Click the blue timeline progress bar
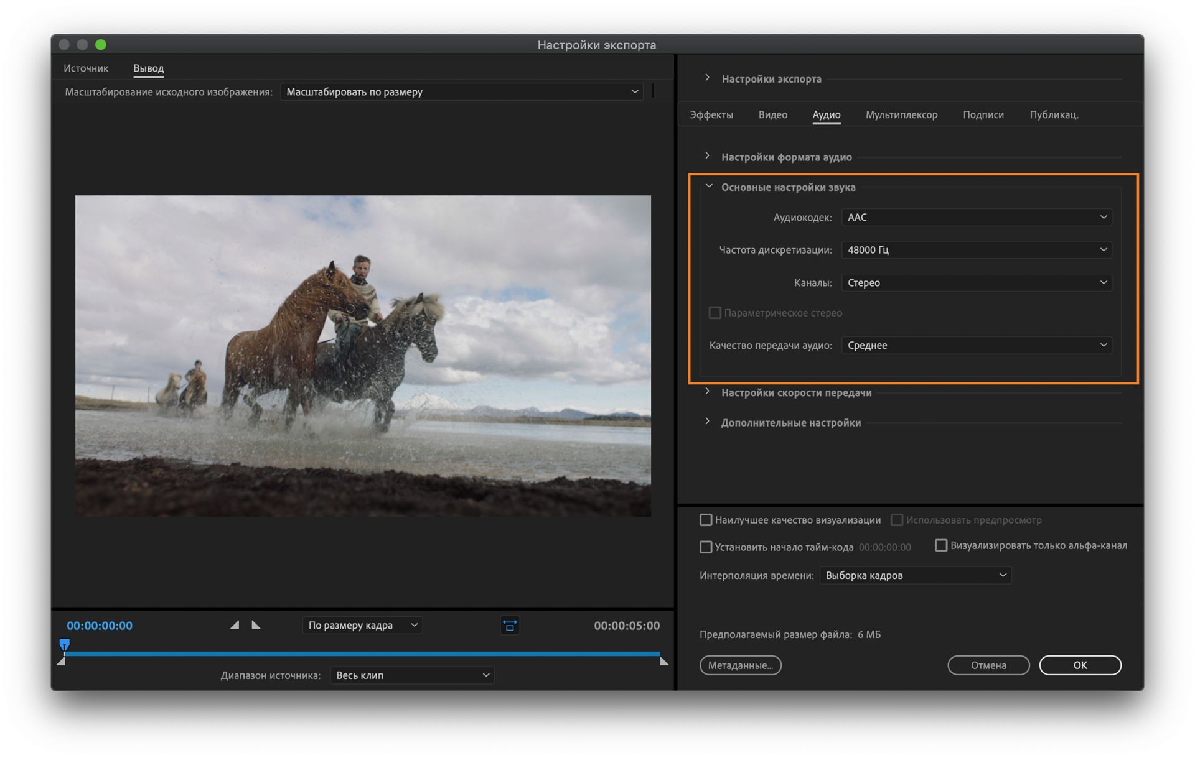 click(361, 654)
